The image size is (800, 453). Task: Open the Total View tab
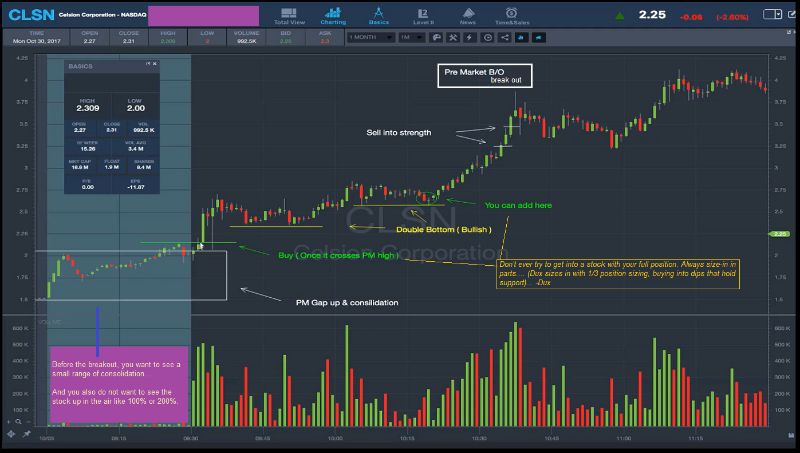[x=289, y=16]
